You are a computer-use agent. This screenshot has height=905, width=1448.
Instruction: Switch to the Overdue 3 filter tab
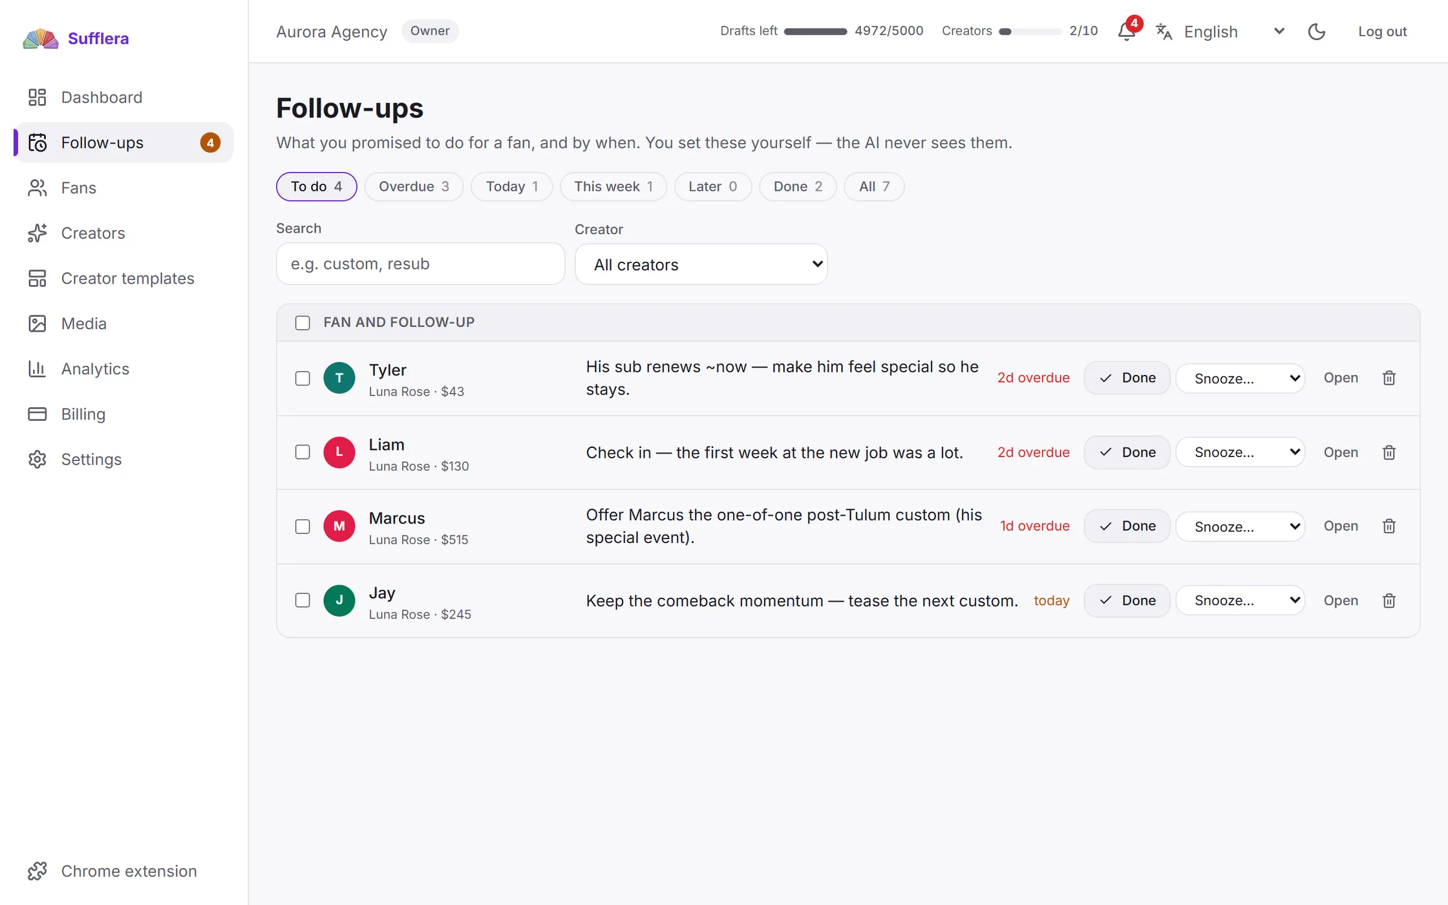(414, 187)
